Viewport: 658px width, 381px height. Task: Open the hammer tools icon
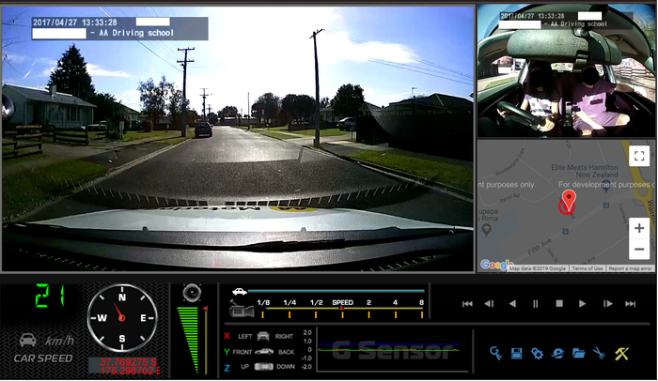pos(621,354)
